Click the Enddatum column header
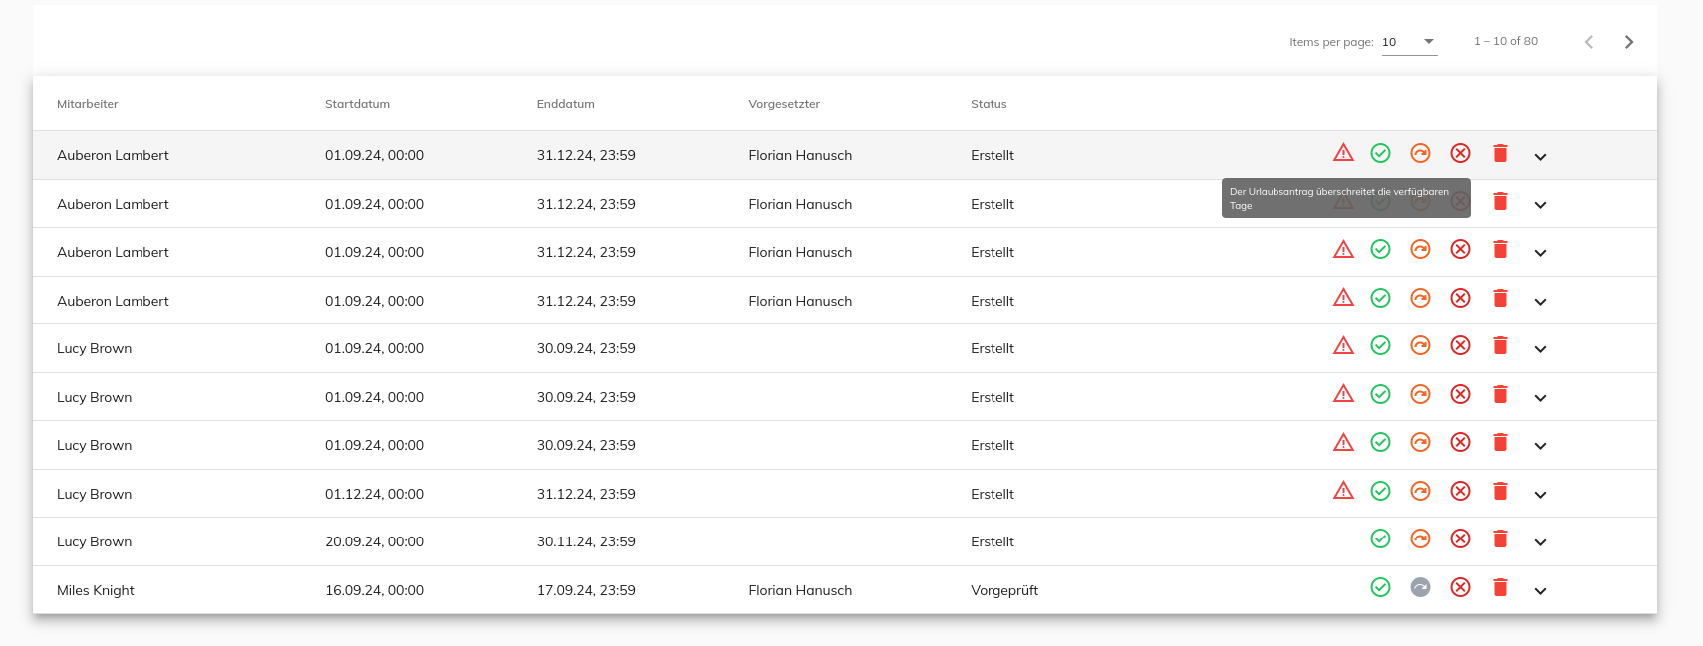The height and width of the screenshot is (646, 1703). [565, 104]
